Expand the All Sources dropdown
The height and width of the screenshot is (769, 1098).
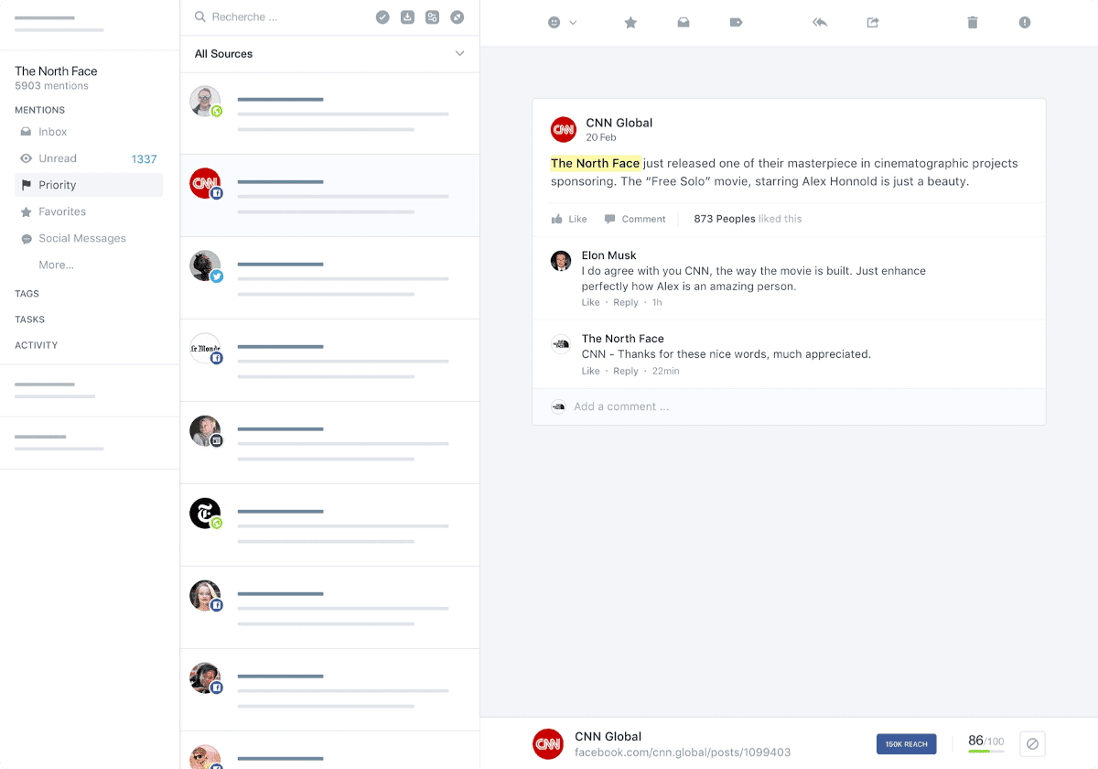(330, 54)
